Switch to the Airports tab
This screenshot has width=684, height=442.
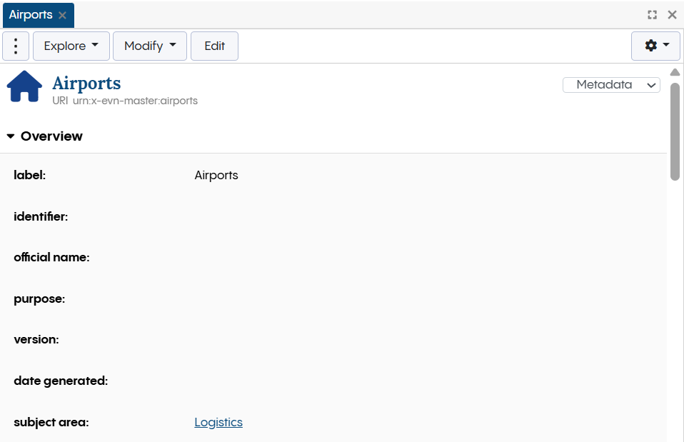[x=32, y=14]
